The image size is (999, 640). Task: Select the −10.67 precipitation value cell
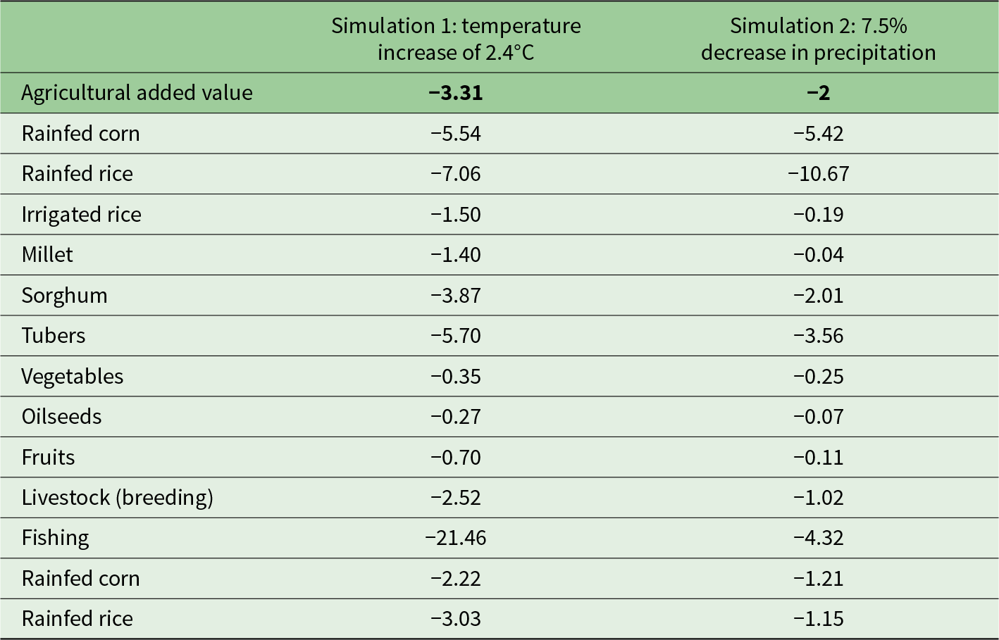(x=818, y=174)
